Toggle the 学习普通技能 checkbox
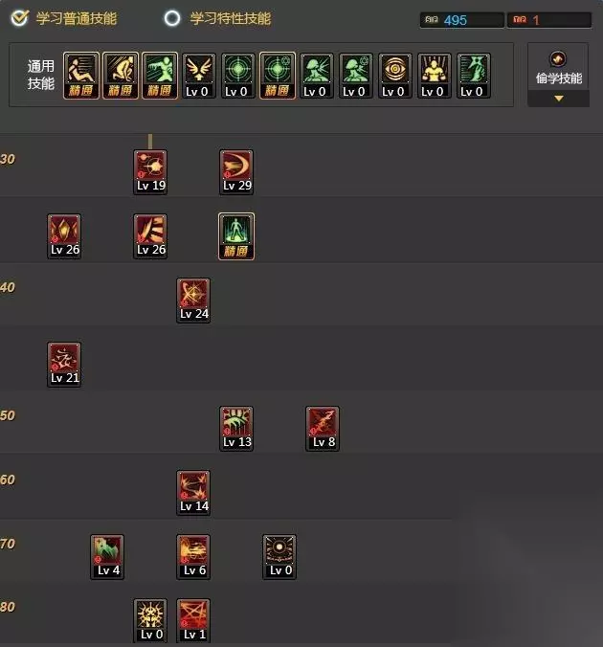This screenshot has height=647, width=603. click(19, 18)
